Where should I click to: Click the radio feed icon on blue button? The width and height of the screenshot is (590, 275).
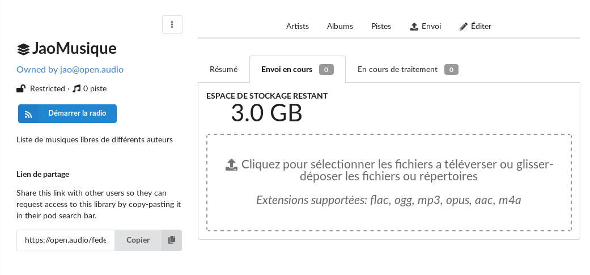[28, 114]
